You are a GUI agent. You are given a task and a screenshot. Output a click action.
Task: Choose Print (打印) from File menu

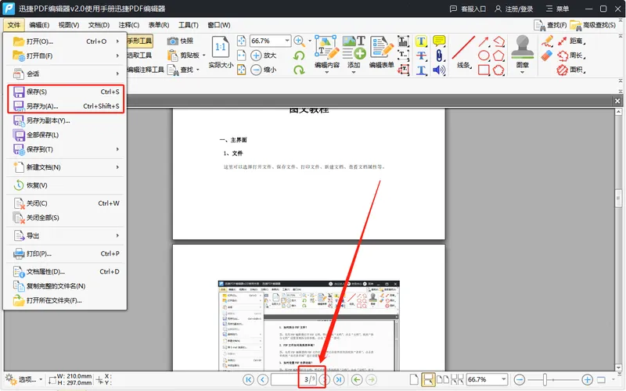click(x=65, y=253)
